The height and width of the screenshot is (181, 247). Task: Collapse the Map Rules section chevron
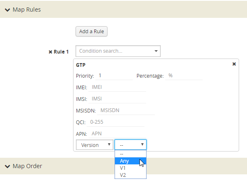(7, 10)
